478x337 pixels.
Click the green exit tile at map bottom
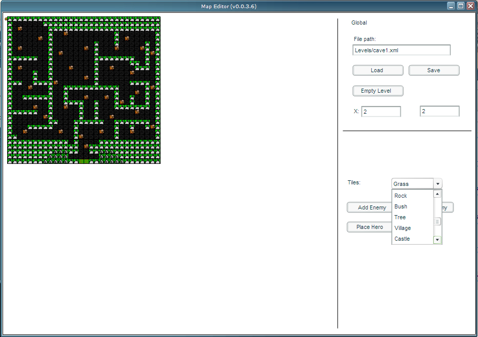tap(84, 161)
